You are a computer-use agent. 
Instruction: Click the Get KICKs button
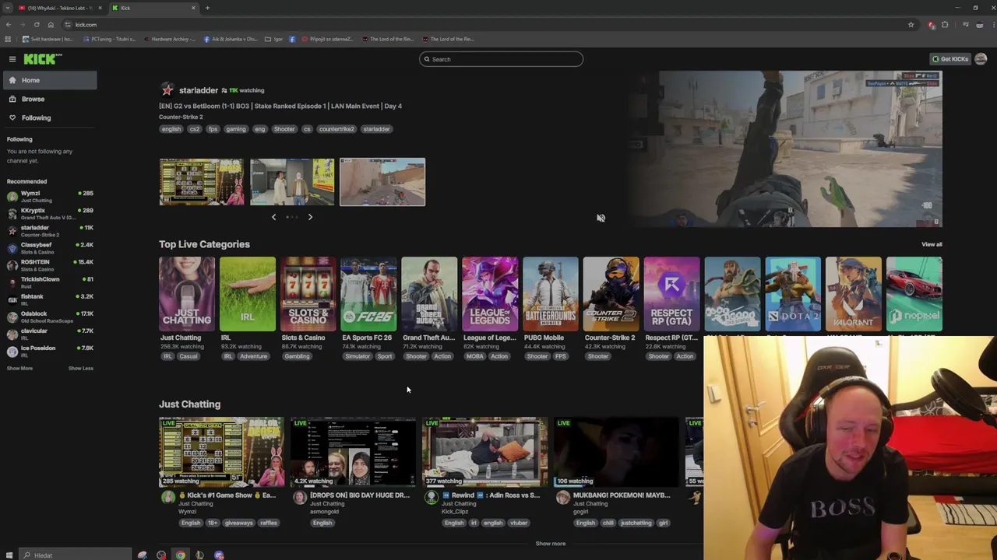[x=950, y=59]
